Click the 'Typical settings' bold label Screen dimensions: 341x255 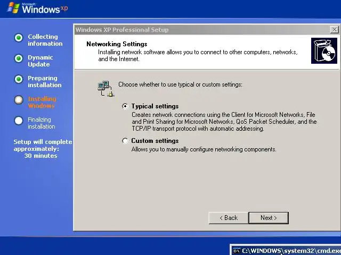coord(155,106)
